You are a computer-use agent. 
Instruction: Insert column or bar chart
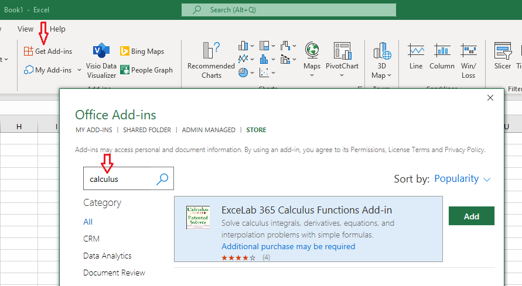tap(243, 46)
